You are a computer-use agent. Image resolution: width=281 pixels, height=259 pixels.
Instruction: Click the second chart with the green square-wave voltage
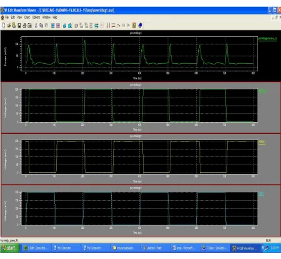(x=139, y=106)
